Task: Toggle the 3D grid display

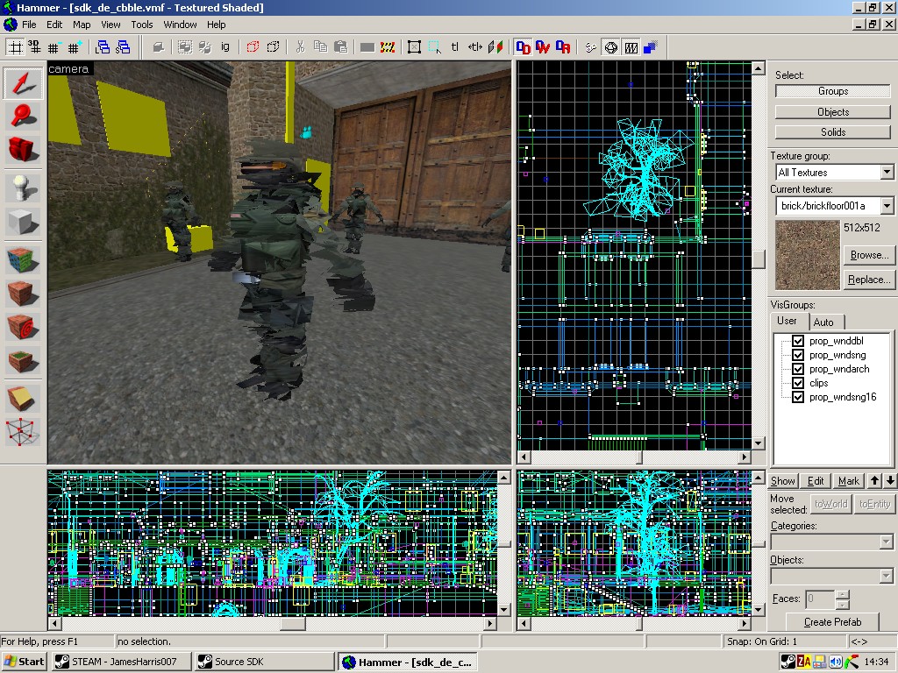Action: click(x=35, y=47)
